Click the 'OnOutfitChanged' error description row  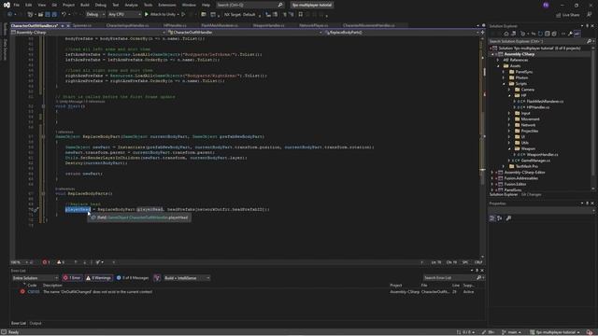click(97, 292)
